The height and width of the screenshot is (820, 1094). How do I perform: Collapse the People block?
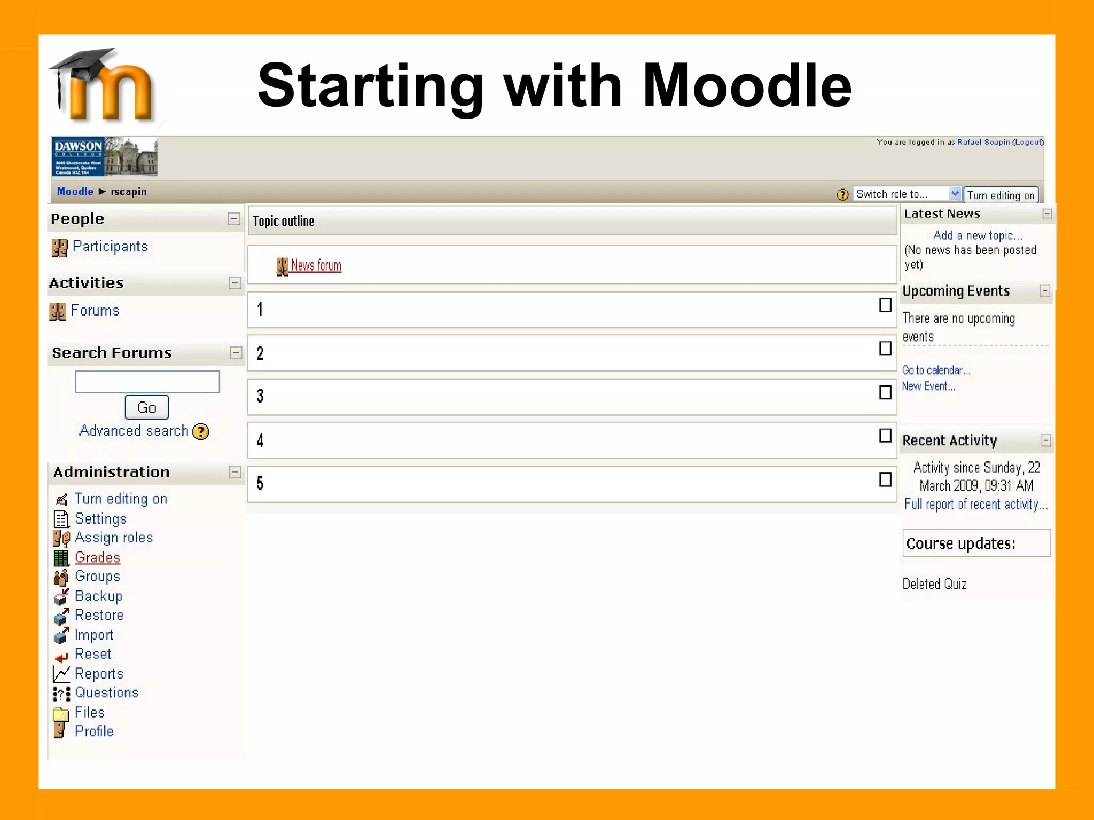click(x=233, y=219)
